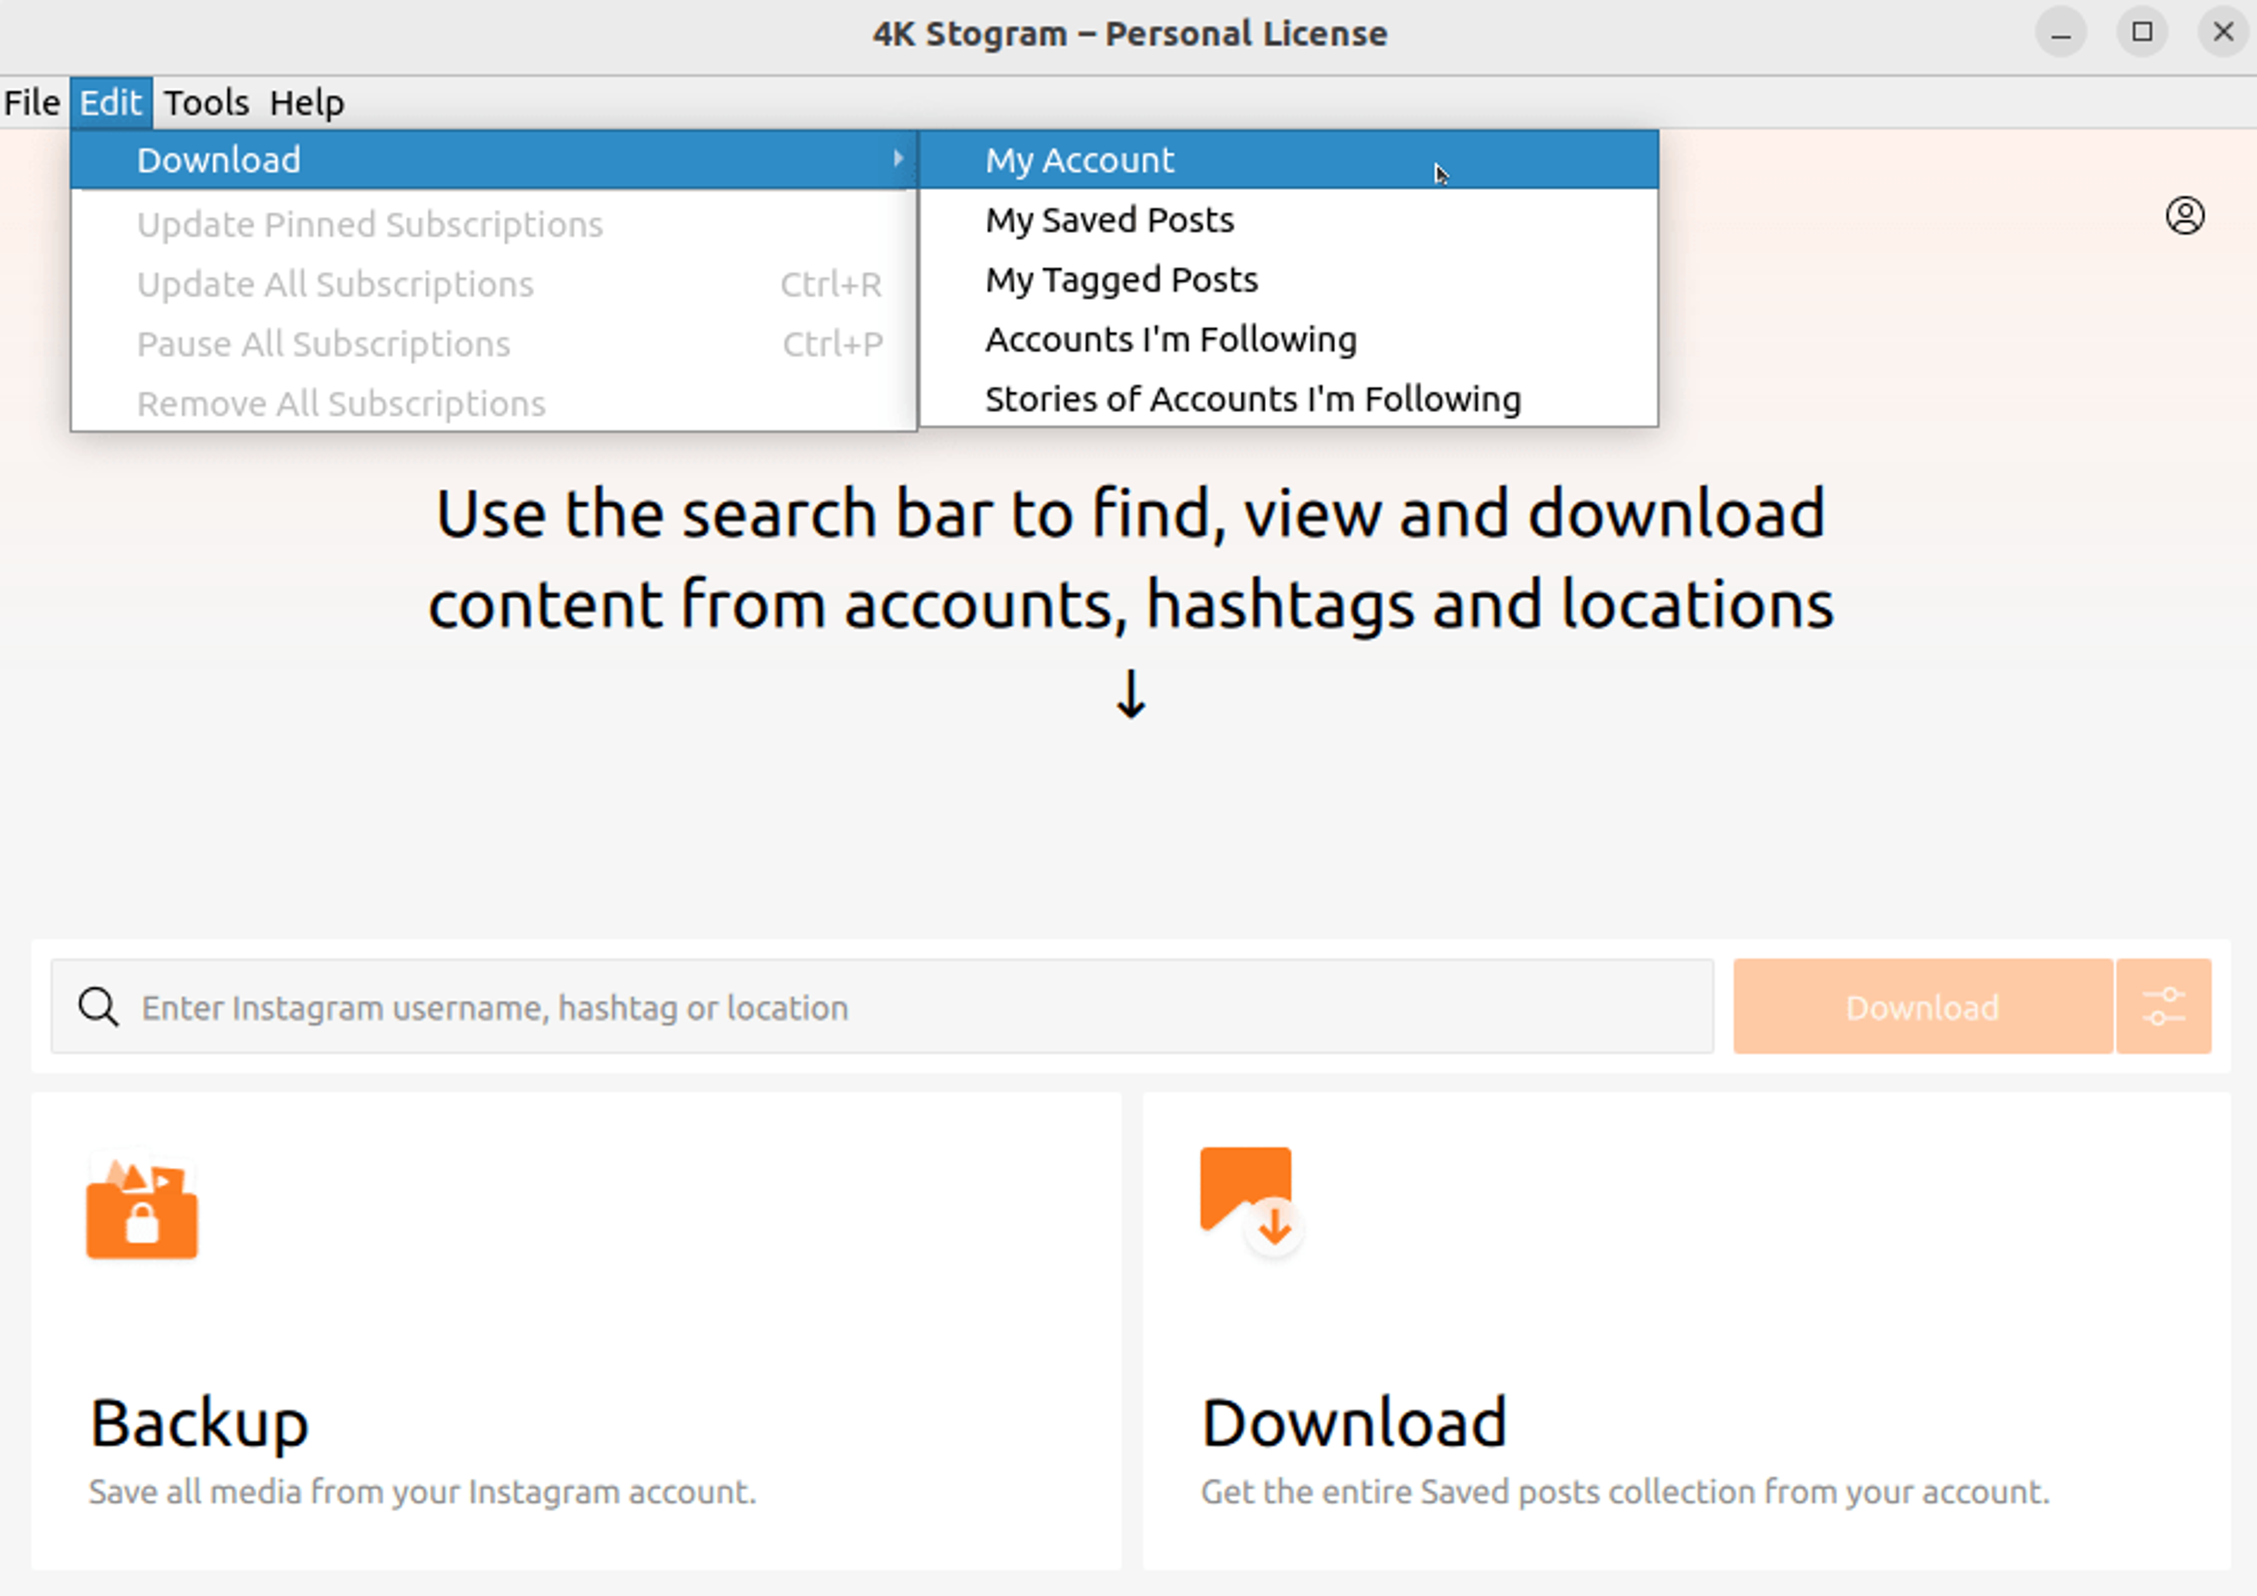Open the Help menu
Screen dimensions: 2257x1596
pos(307,102)
